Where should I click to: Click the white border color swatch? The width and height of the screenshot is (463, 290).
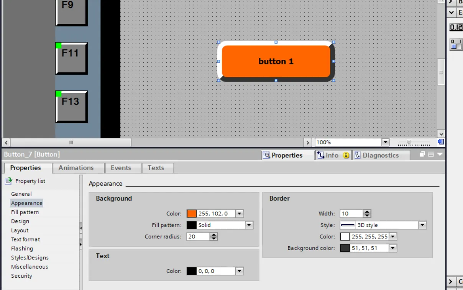[x=345, y=237]
